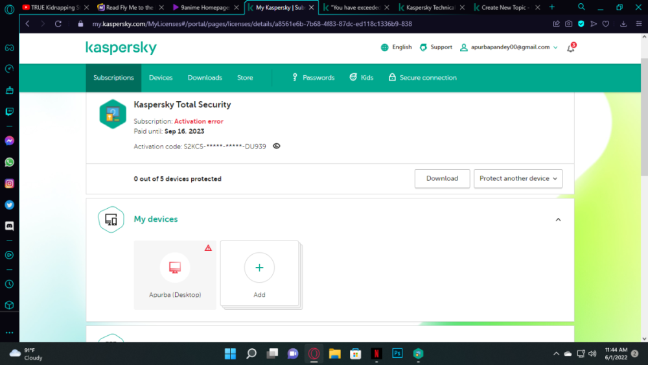The height and width of the screenshot is (365, 648).
Task: Show hidden system tray icons chevron
Action: click(x=556, y=354)
